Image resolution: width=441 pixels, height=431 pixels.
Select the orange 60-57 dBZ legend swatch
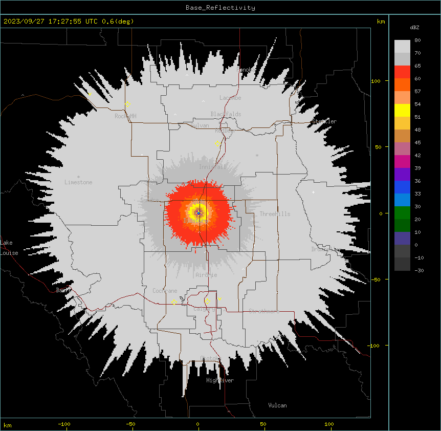pos(402,84)
